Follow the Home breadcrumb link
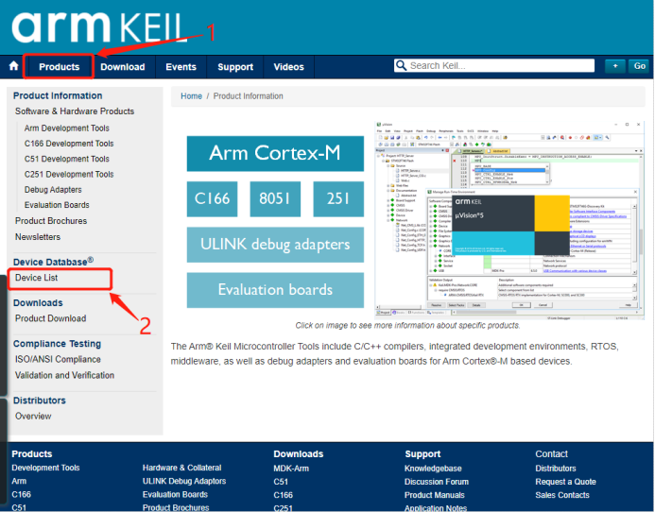The image size is (655, 512). 191,96
